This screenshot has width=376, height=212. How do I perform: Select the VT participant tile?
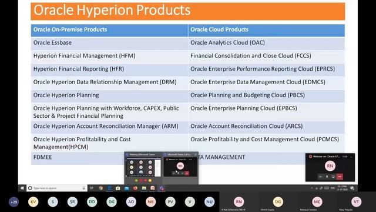pyautogui.click(x=356, y=202)
